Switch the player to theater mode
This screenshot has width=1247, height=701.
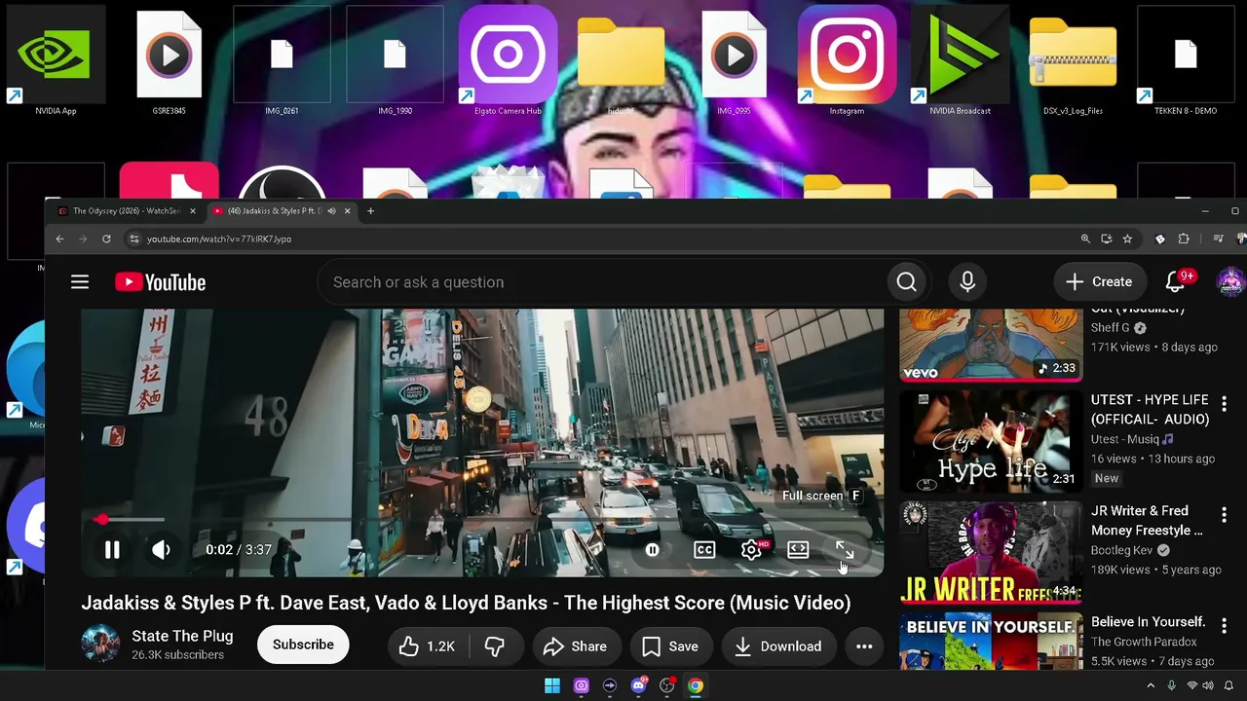[798, 550]
